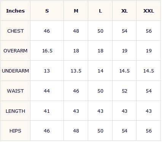Viewport: 162px width, 142px height.
Task: Click the 13.5 underarm value for M
Action: click(76, 71)
